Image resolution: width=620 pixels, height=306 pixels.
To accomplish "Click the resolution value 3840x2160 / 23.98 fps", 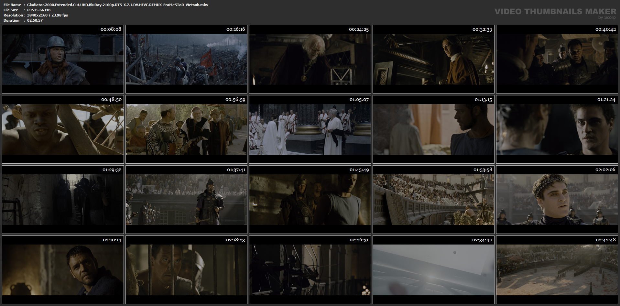I will click(x=48, y=15).
